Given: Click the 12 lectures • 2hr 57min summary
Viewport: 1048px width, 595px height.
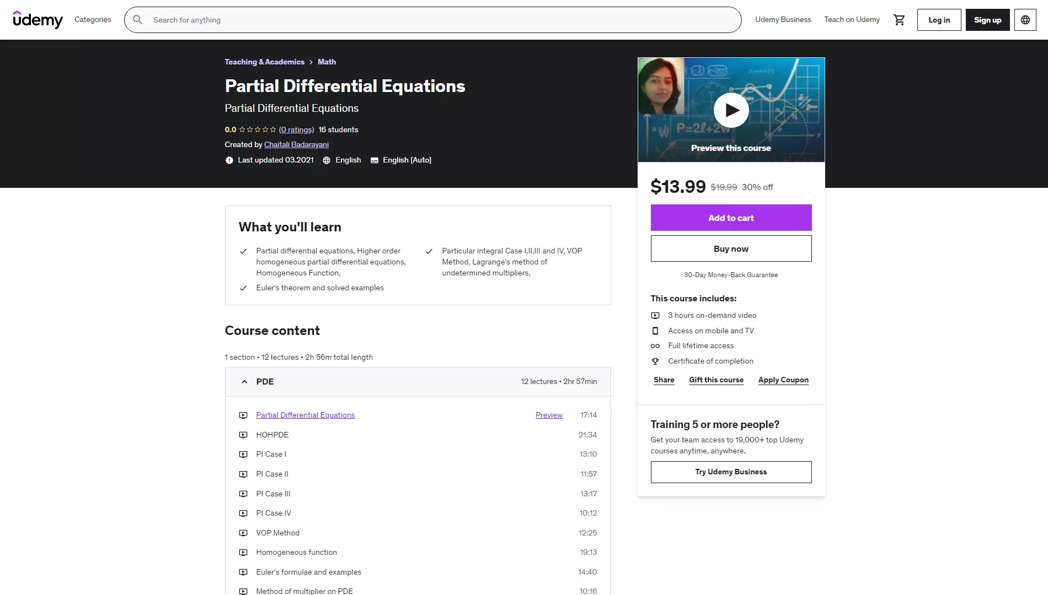Looking at the screenshot, I should tap(559, 382).
